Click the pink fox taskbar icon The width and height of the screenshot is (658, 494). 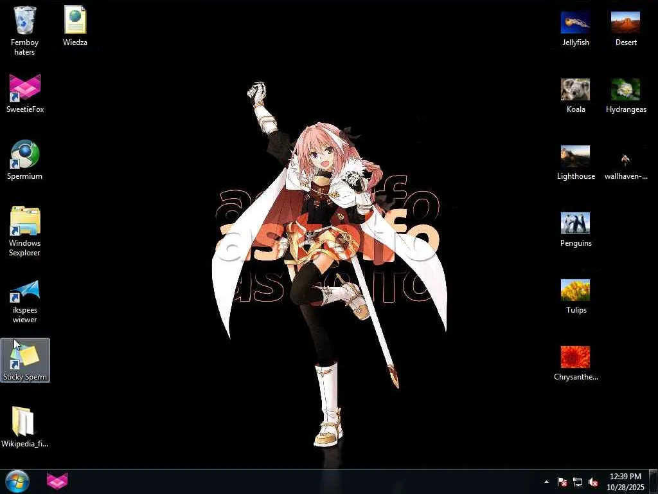tap(57, 481)
